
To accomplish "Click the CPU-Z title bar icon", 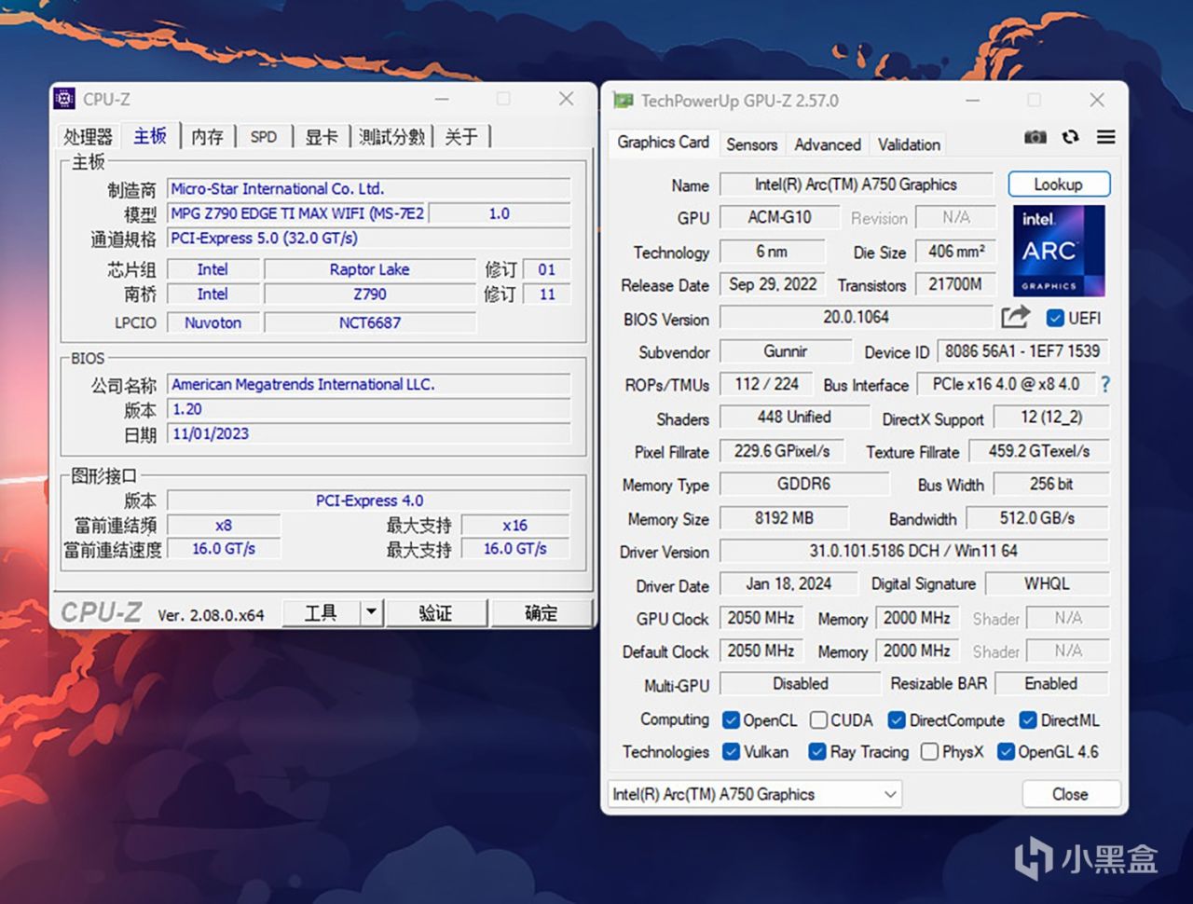I will [x=64, y=99].
